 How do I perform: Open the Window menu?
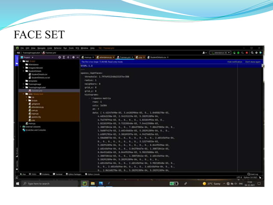(85, 48)
